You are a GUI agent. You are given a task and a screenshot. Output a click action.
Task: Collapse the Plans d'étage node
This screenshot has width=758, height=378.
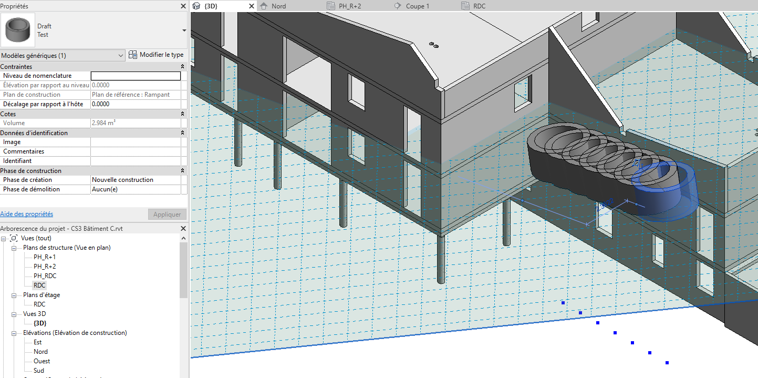pos(15,295)
